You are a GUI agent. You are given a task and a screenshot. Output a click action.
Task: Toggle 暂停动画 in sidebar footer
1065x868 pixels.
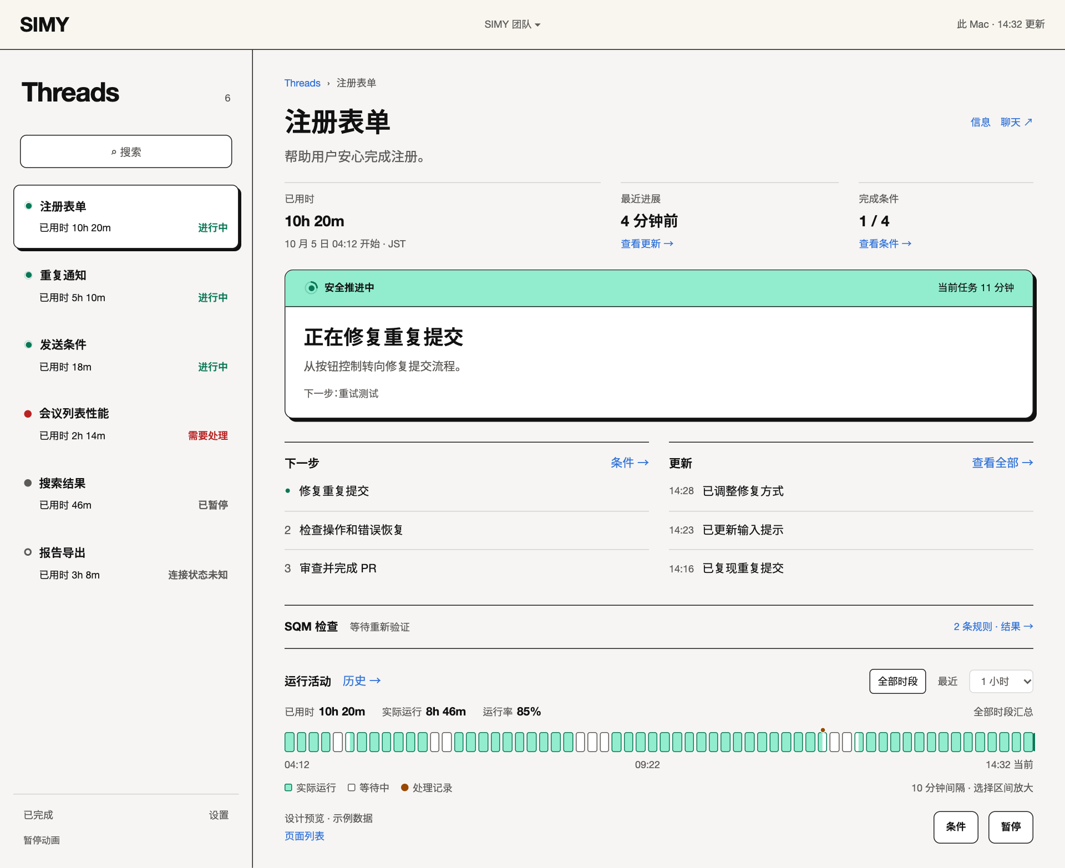pyautogui.click(x=42, y=840)
